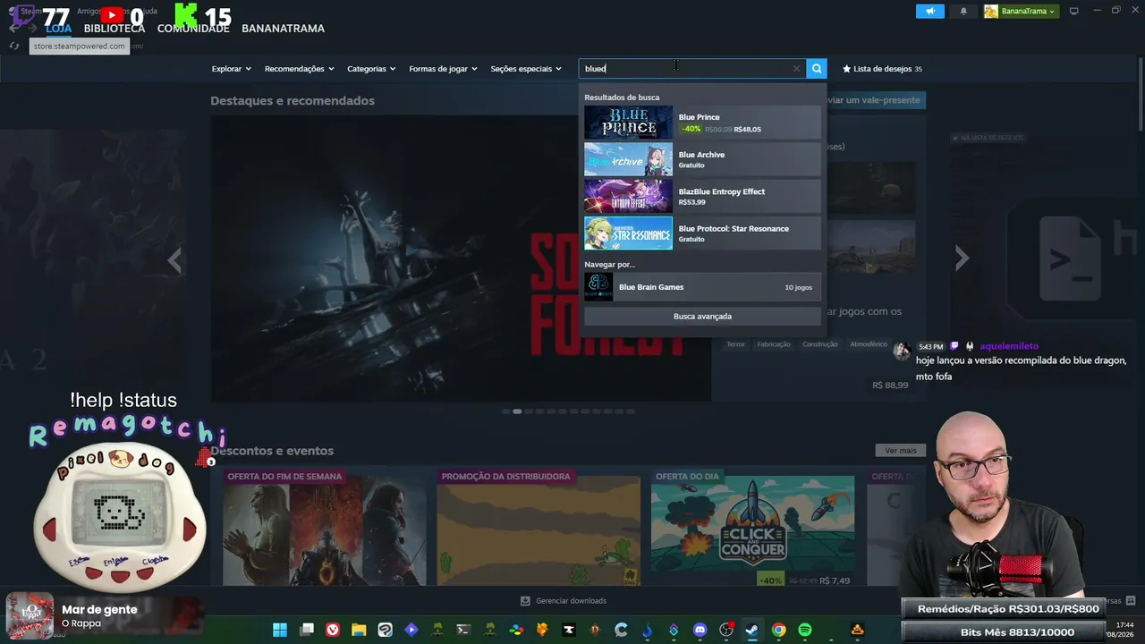The width and height of the screenshot is (1145, 644).
Task: Click the blue search magnifier button
Action: 817,69
